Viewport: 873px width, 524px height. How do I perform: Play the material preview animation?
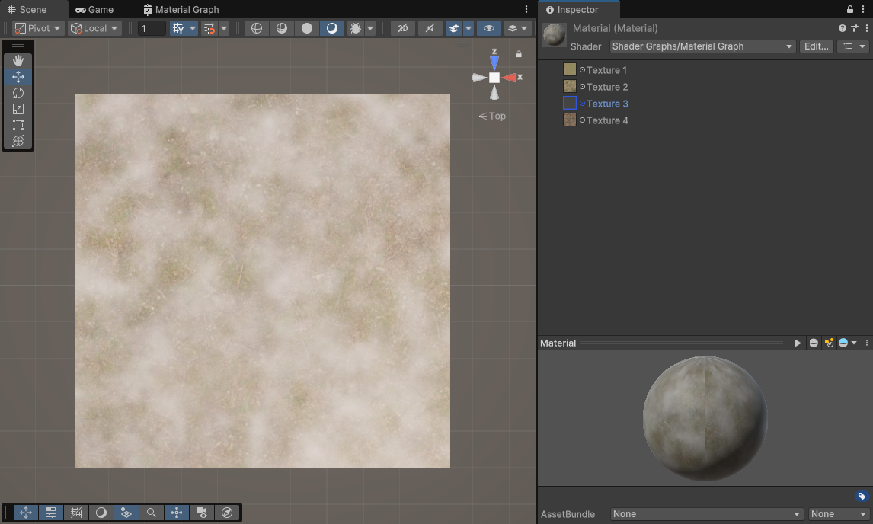point(798,343)
